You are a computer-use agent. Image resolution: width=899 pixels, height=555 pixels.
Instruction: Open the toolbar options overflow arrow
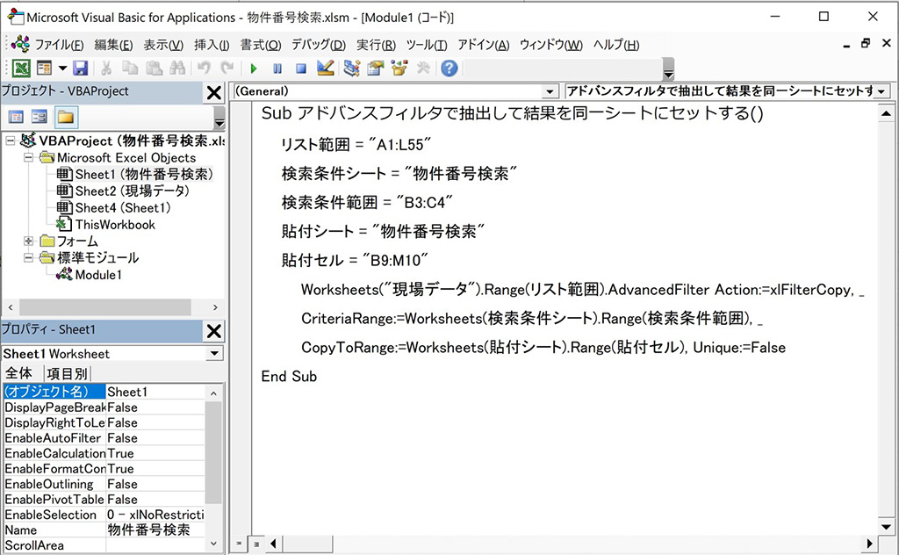pos(668,68)
